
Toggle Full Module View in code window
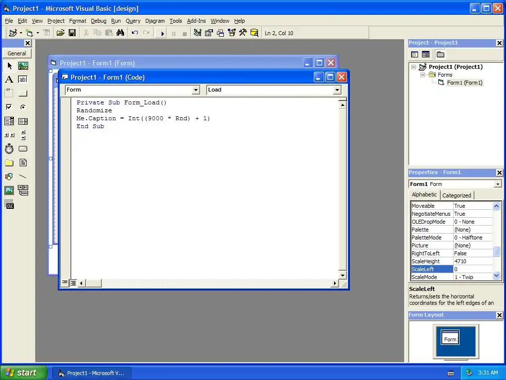pos(73,283)
